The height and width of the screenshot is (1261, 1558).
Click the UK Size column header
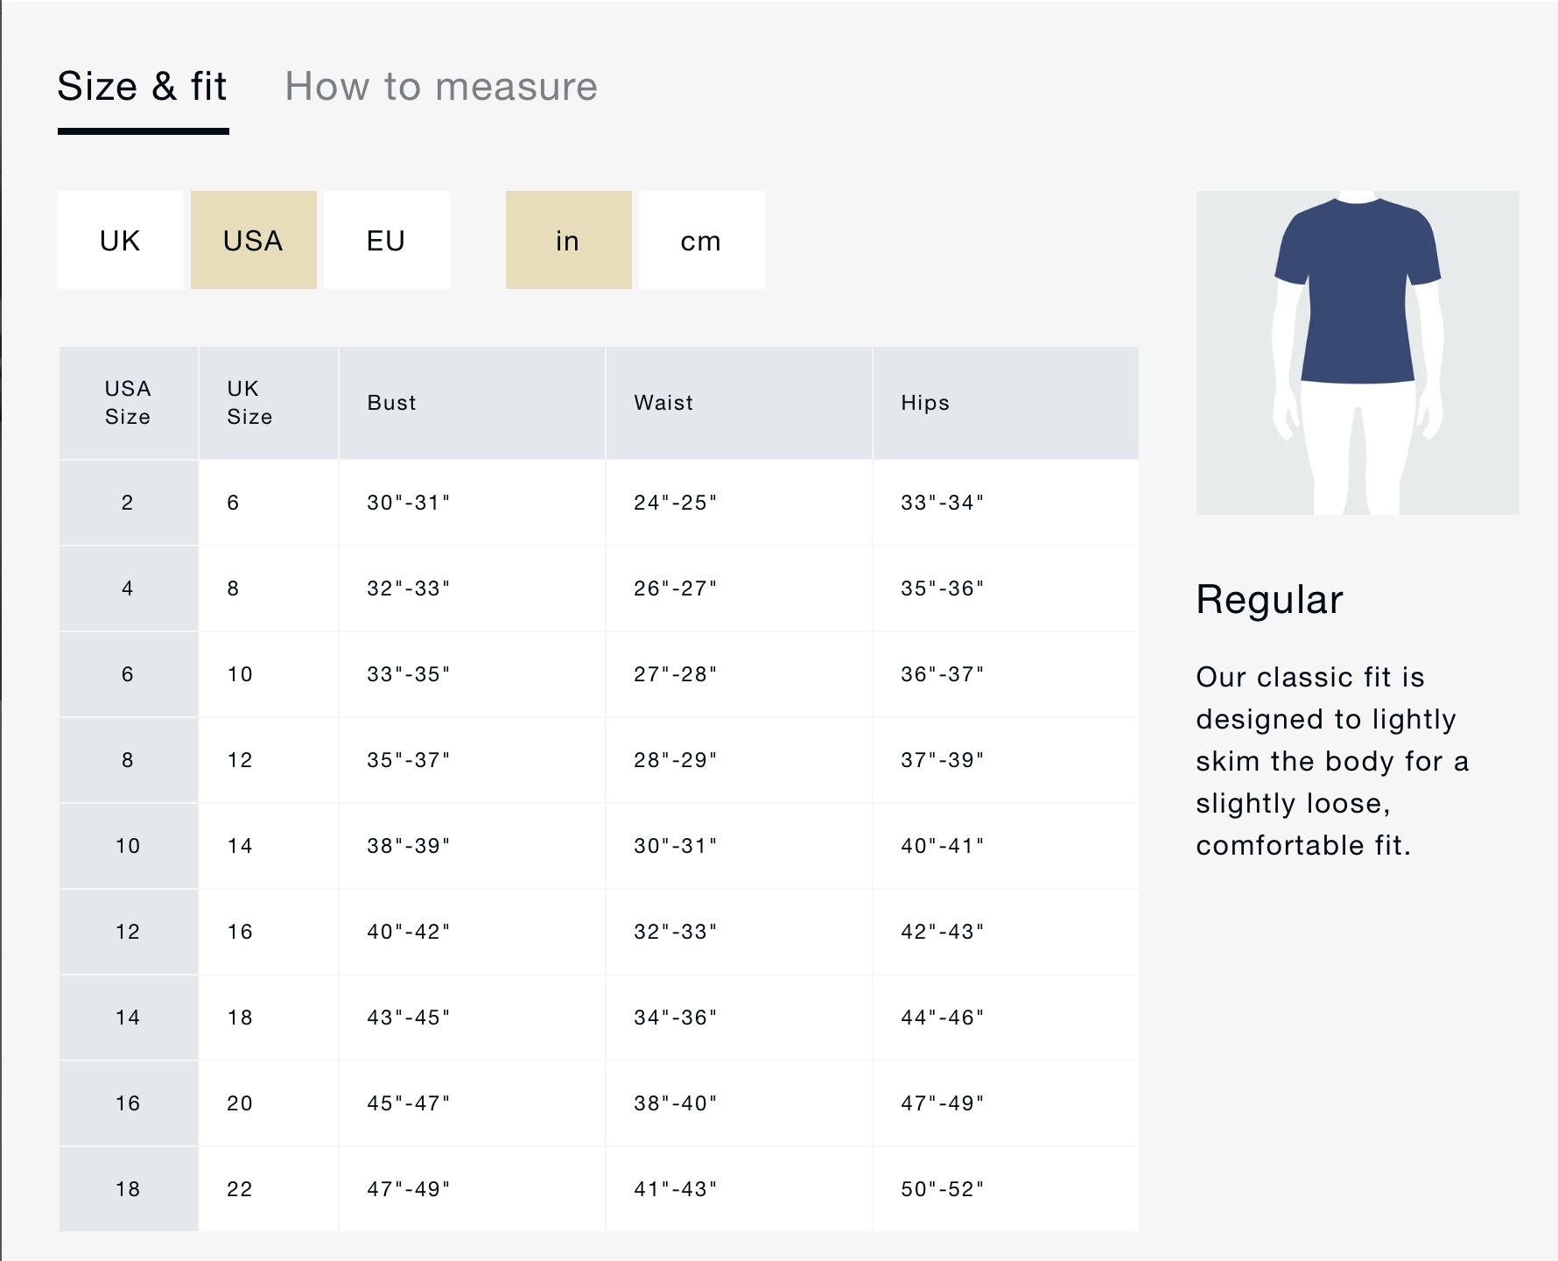pos(249,403)
